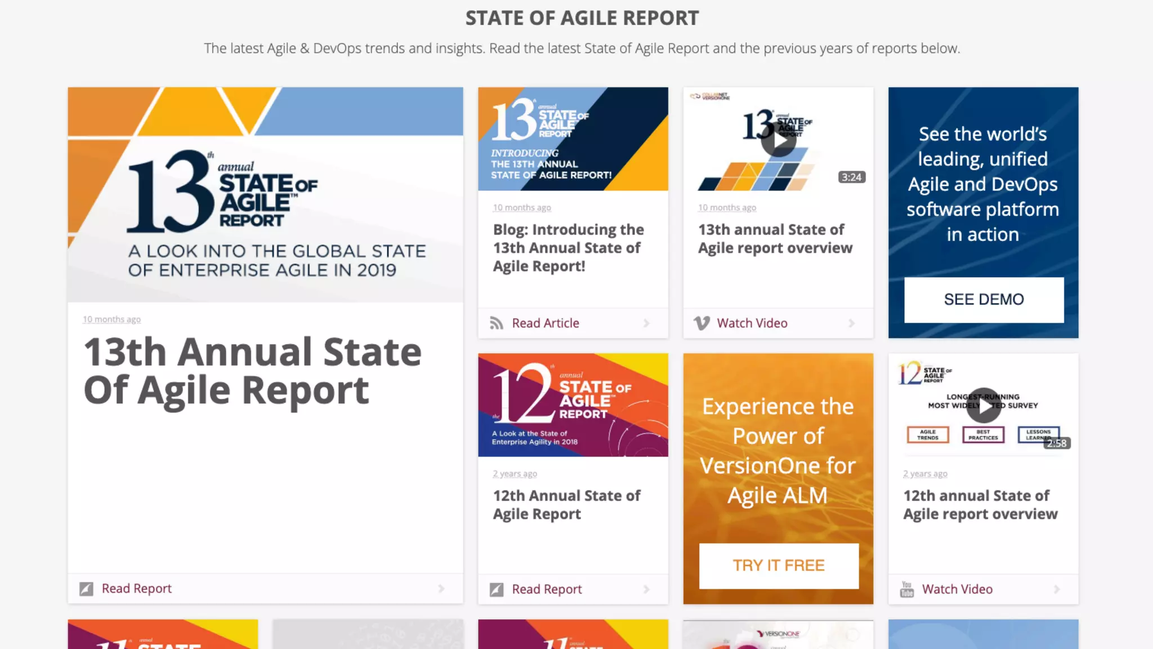Click the report icon on 13th Annual card
This screenshot has height=649, width=1153.
pyautogui.click(x=86, y=589)
